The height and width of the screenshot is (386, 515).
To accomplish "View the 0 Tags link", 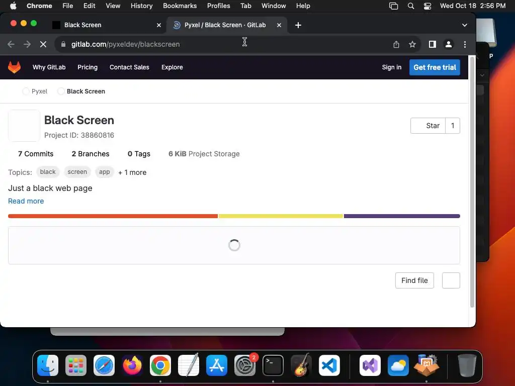I will coord(139,154).
